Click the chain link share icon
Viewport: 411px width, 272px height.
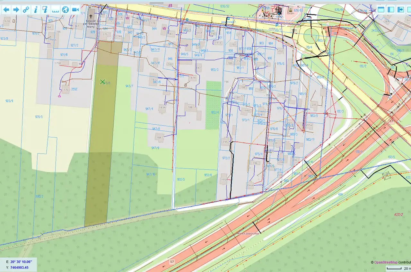click(26, 10)
